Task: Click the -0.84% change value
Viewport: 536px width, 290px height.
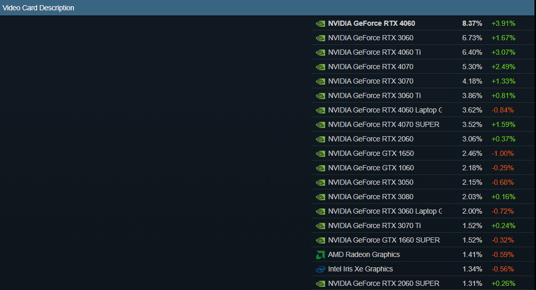Action: 502,110
